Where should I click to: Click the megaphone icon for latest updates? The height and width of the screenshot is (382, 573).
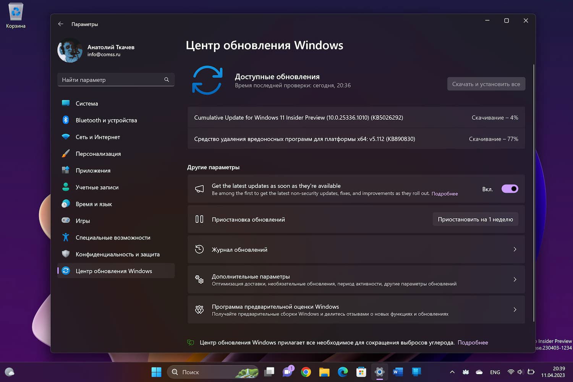point(199,189)
